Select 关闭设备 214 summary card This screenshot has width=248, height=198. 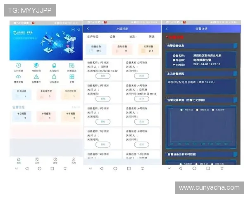(x=148, y=49)
